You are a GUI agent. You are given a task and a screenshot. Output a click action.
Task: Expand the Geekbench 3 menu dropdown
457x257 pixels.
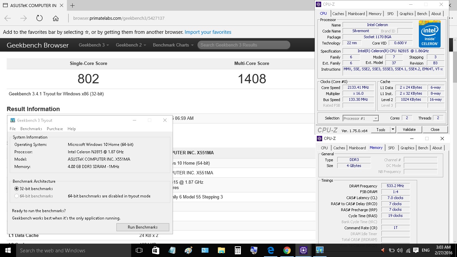[94, 45]
